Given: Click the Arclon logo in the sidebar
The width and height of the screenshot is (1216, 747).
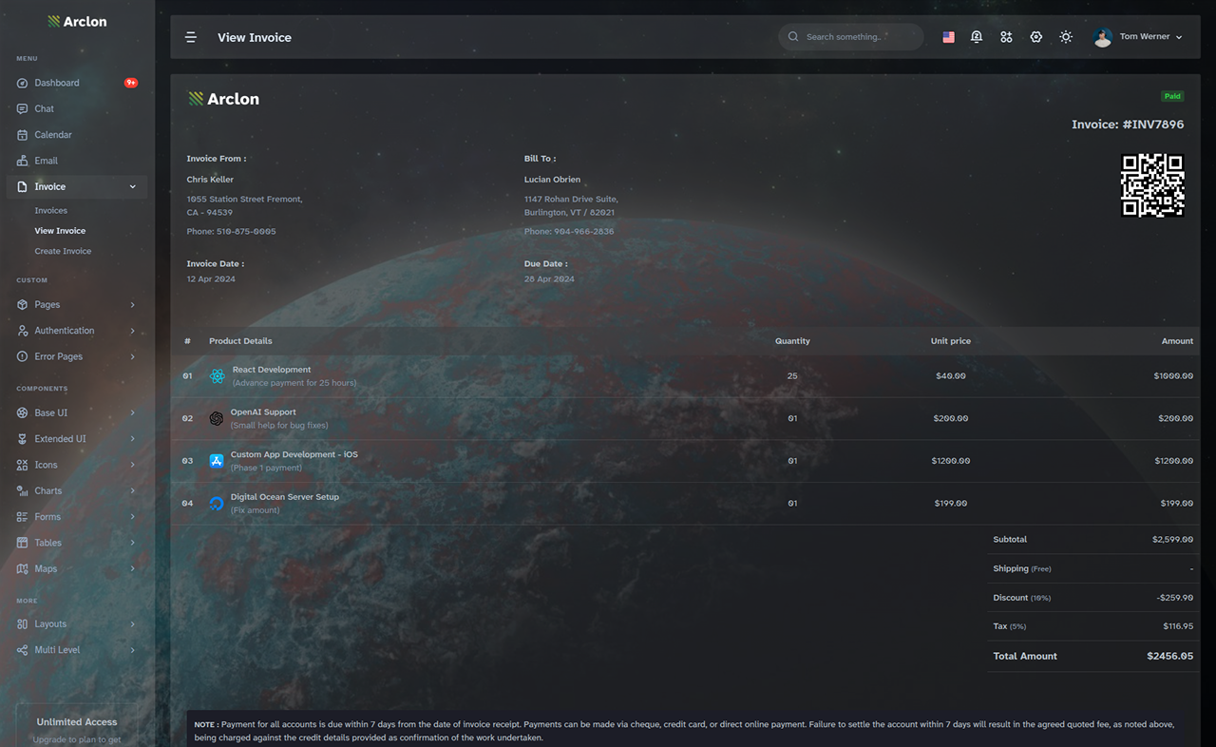Looking at the screenshot, I should pos(77,21).
